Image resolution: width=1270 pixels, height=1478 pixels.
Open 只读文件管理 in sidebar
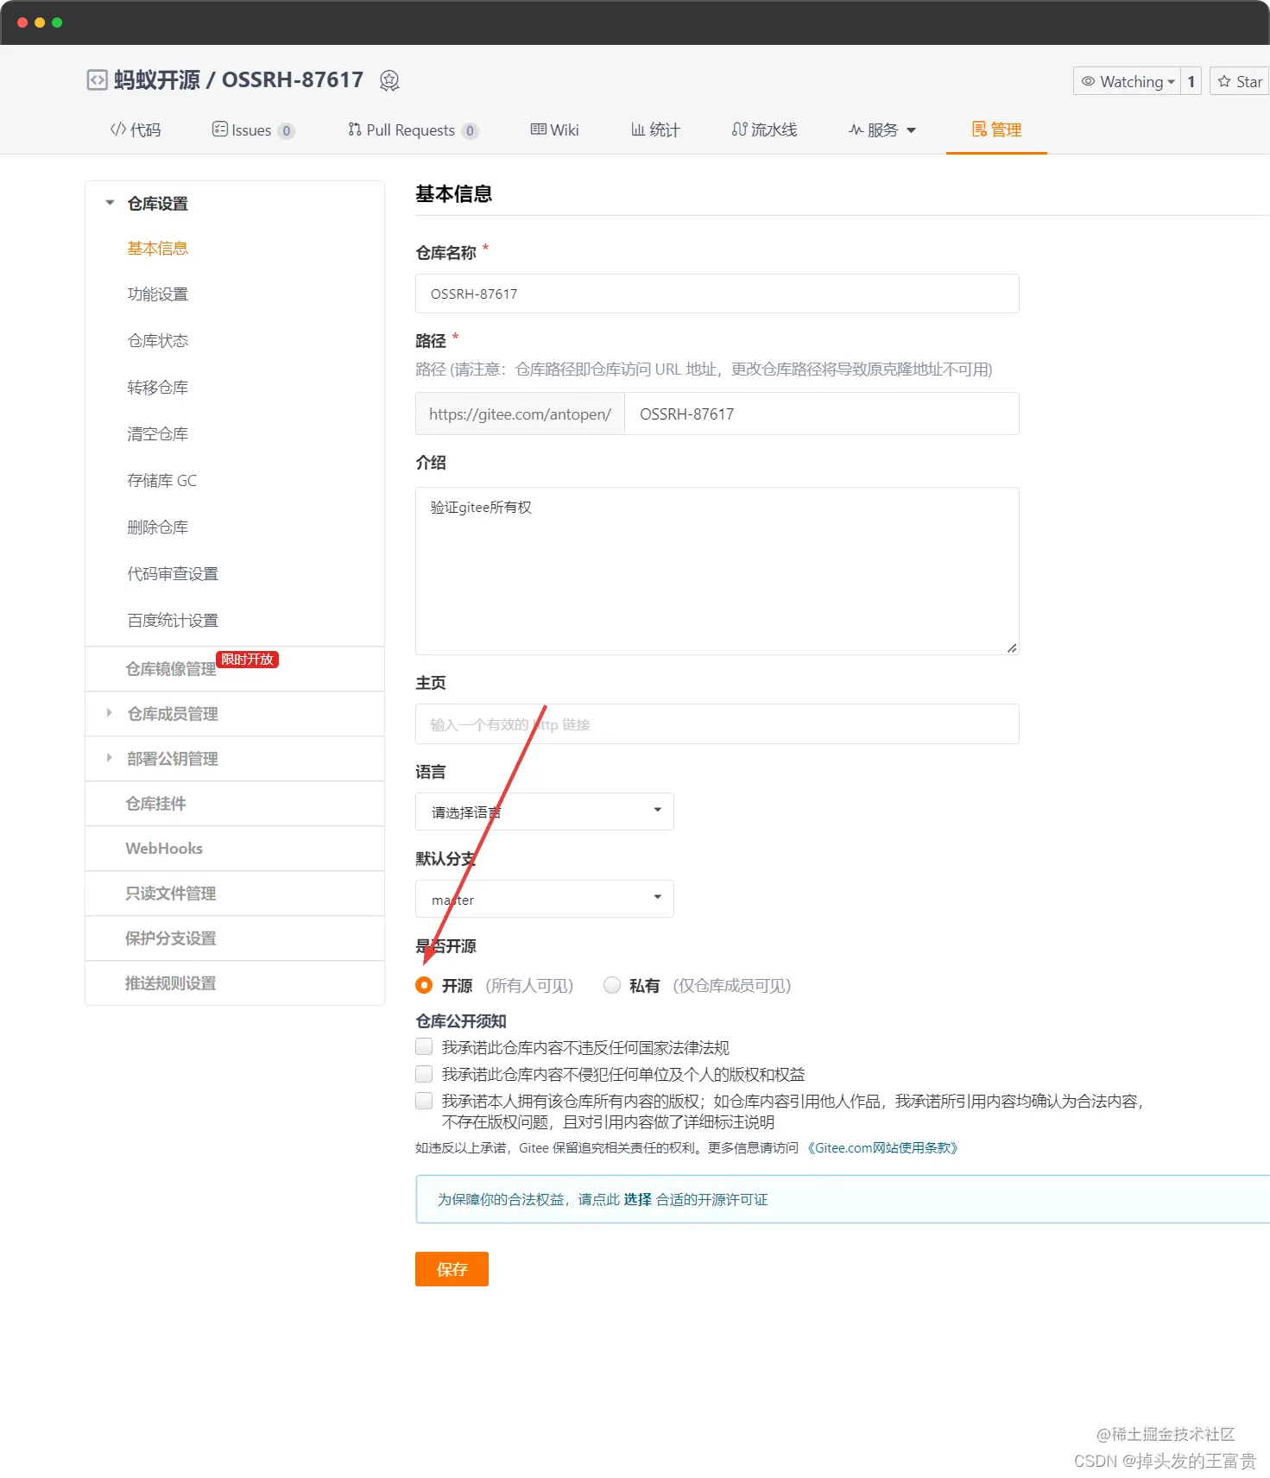170,894
